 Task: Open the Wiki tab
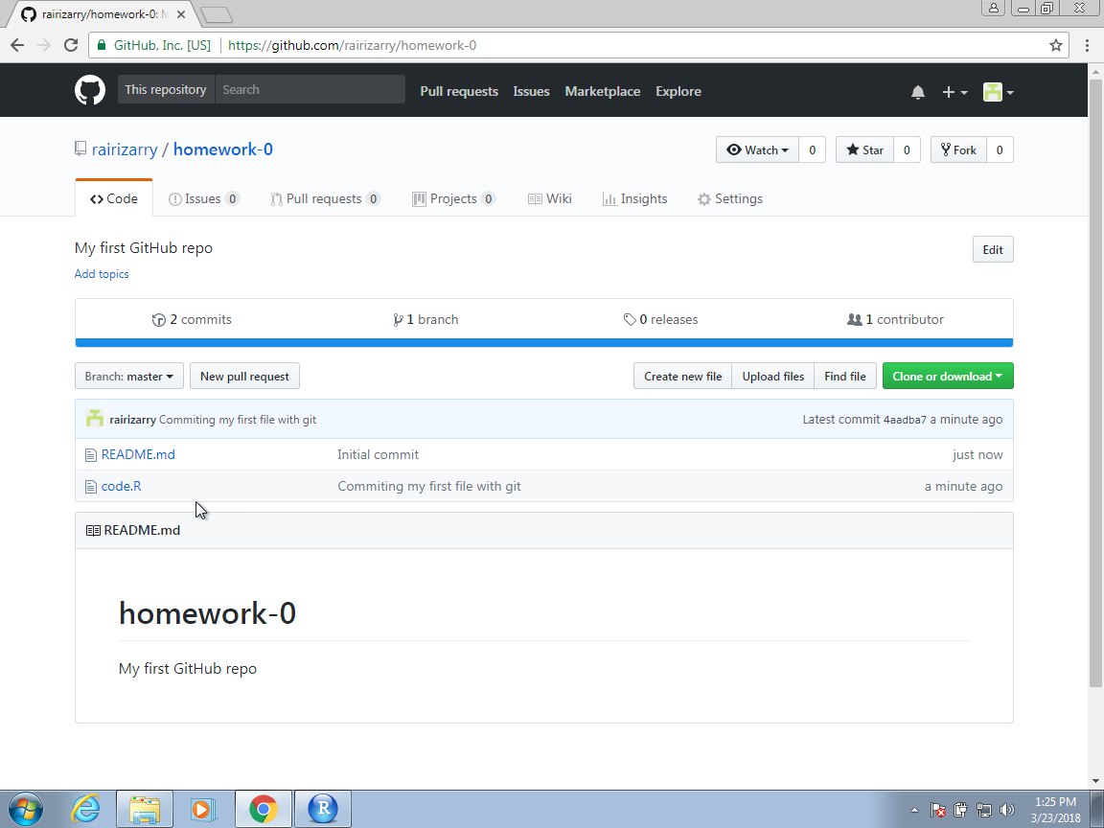(550, 198)
